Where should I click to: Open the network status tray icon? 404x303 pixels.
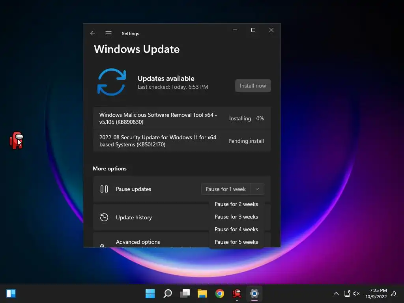point(347,294)
